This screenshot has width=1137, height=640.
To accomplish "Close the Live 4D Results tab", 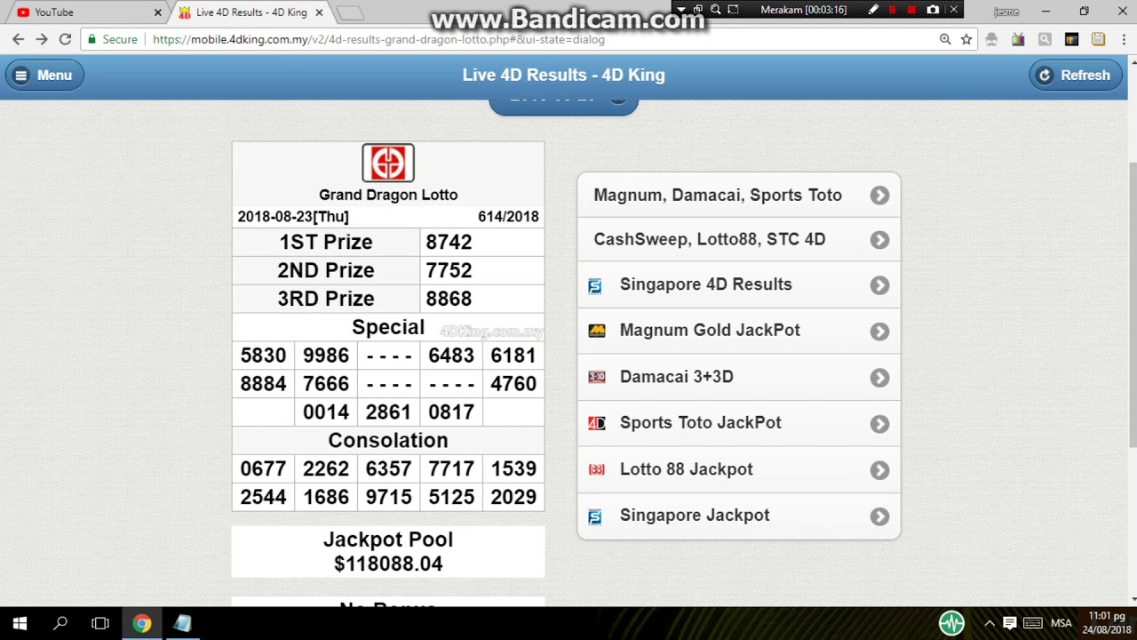I will [319, 12].
